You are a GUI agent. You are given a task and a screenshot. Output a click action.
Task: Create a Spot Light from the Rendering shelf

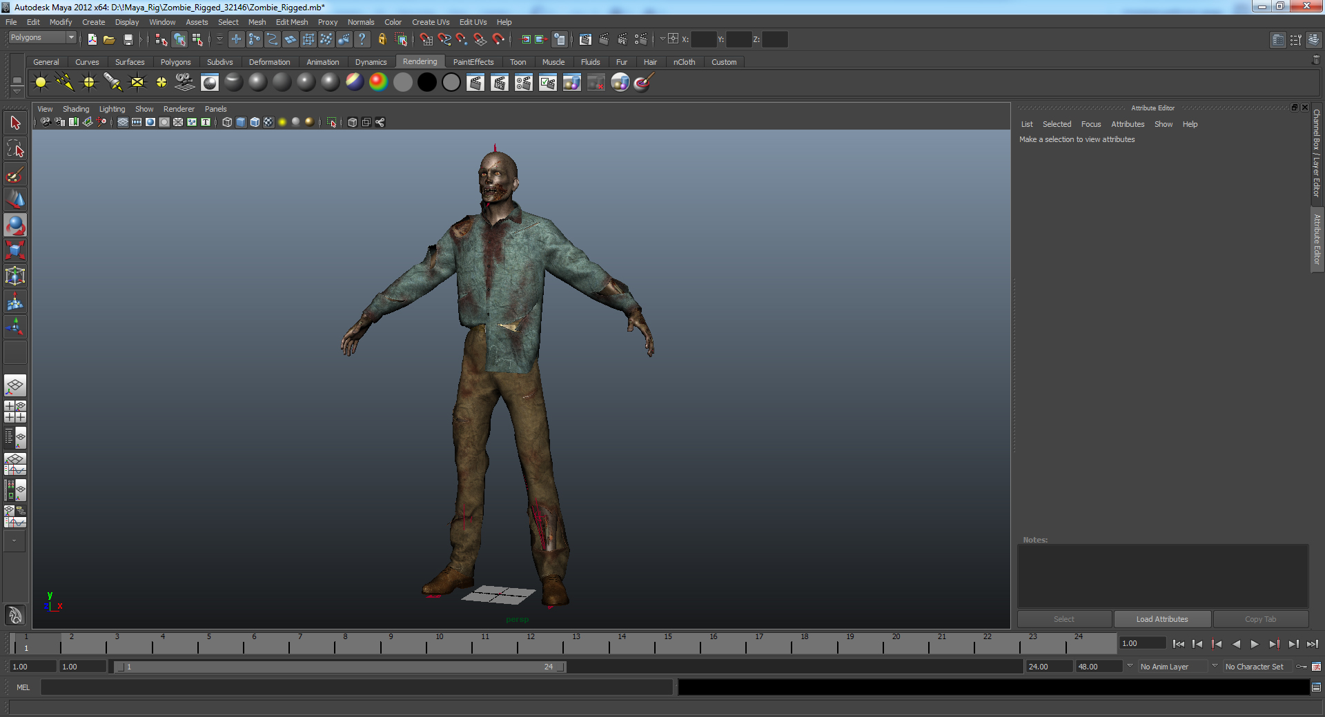[112, 82]
